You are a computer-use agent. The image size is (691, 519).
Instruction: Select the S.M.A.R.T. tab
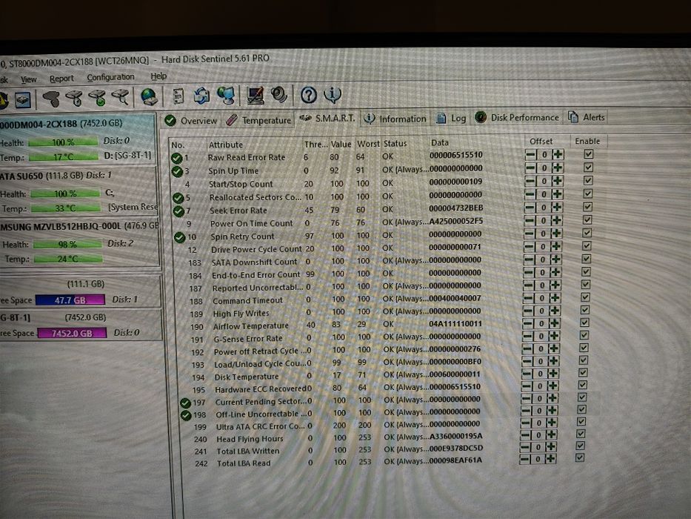tap(327, 119)
